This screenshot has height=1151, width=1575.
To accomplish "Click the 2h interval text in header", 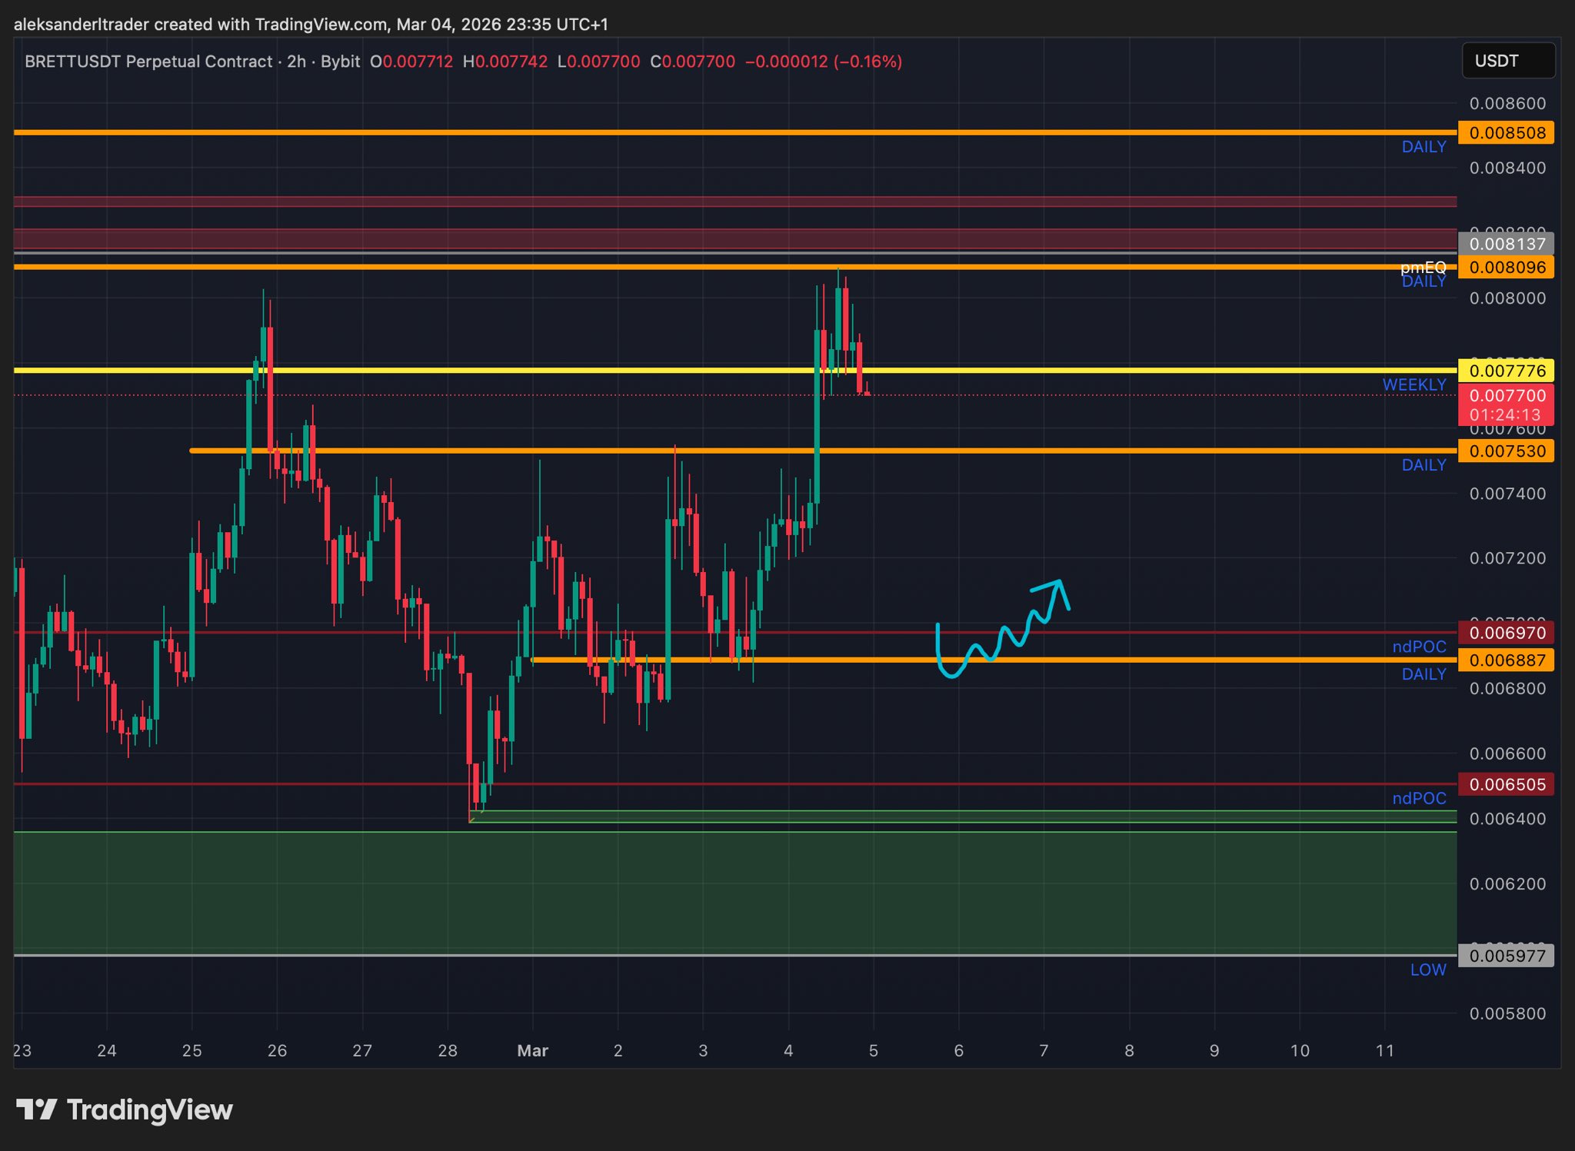I will tap(296, 62).
